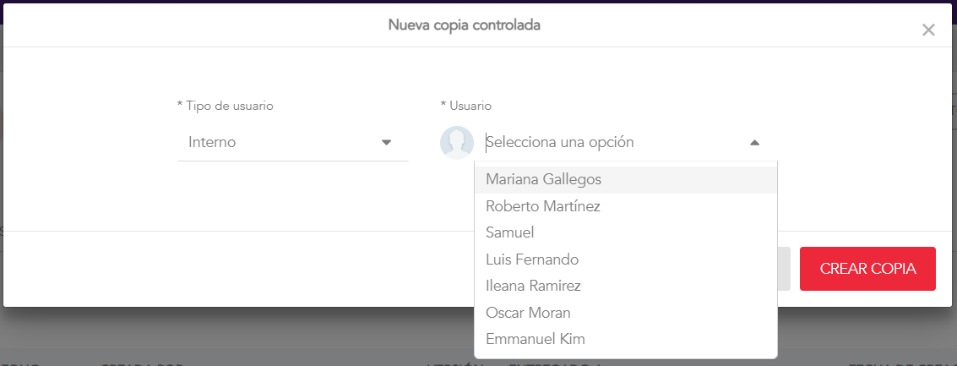This screenshot has width=957, height=366.
Task: Click the Usuario field label
Action: [x=466, y=106]
